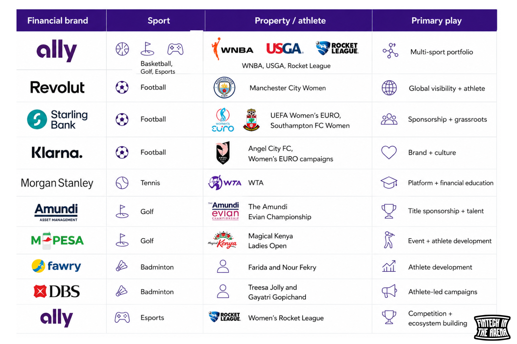This screenshot has height=344, width=517.
Task: Click the Financial brand column header
Action: (x=58, y=20)
